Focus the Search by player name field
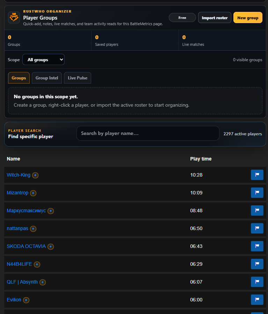Image resolution: width=268 pixels, height=314 pixels. click(x=148, y=133)
